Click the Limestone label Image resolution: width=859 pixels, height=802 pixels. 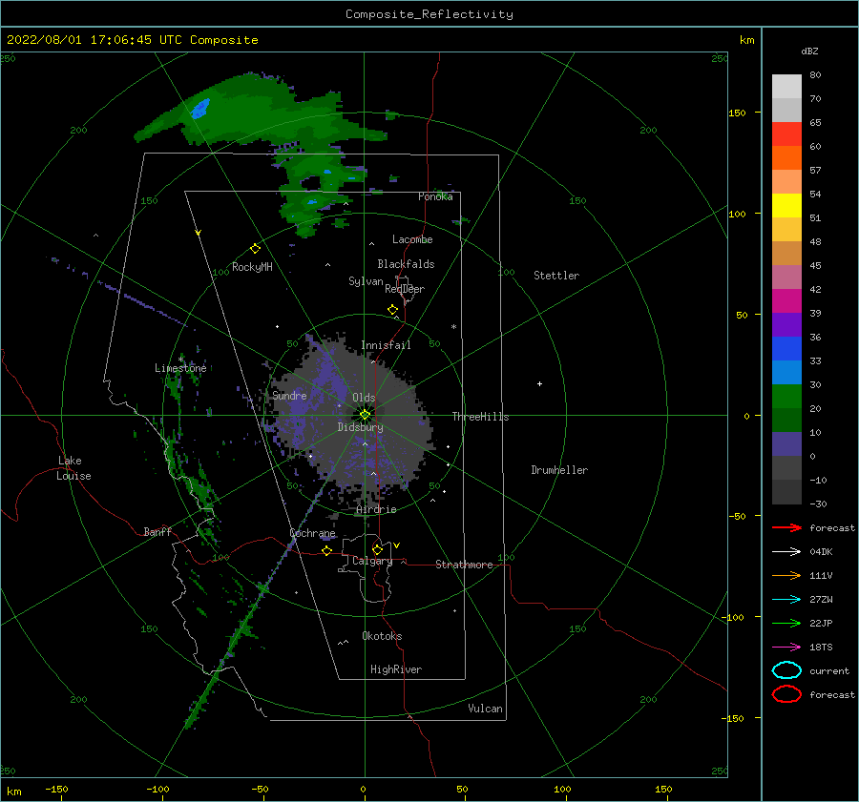click(180, 368)
